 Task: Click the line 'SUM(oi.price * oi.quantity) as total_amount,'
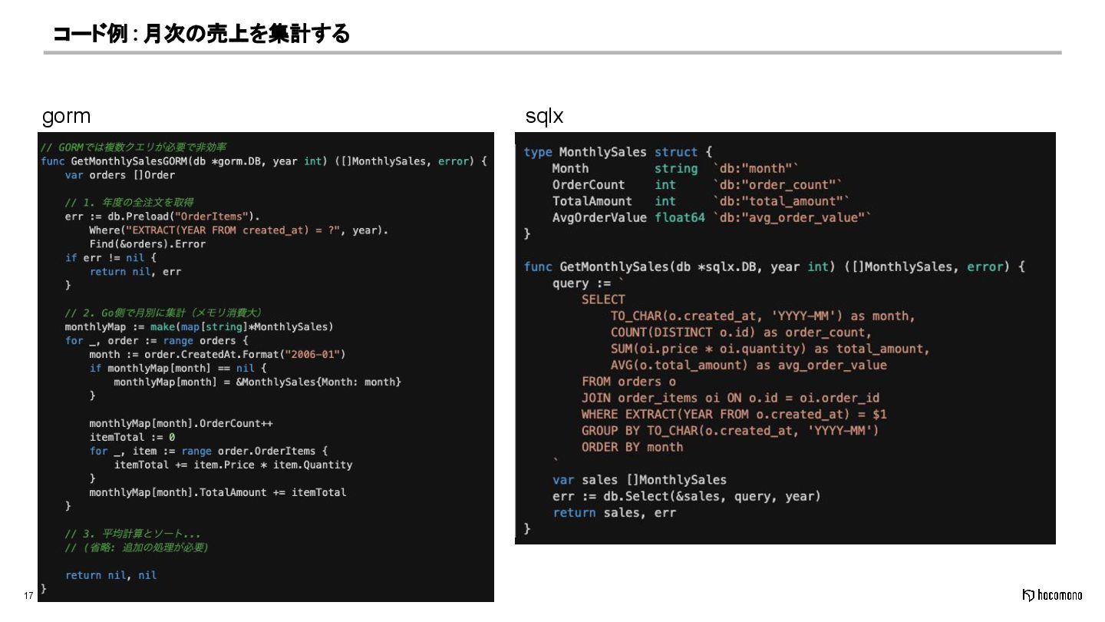click(770, 349)
